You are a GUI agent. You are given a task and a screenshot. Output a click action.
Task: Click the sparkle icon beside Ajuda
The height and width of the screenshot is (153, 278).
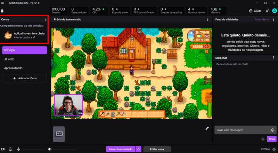click(x=267, y=11)
